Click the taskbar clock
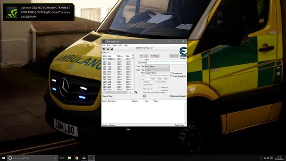286x161 pixels. 279,158
